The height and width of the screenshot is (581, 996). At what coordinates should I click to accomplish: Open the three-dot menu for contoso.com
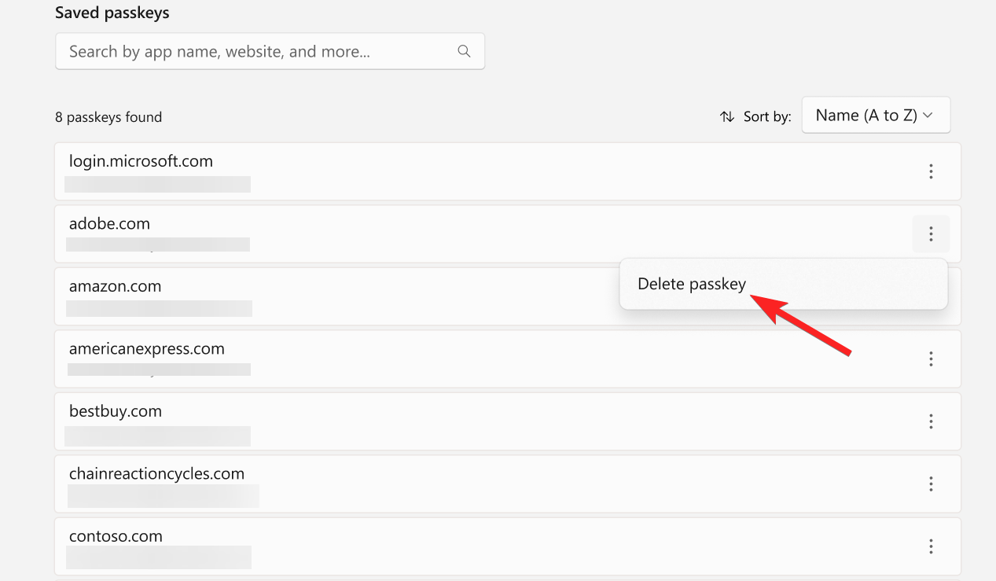pos(931,546)
